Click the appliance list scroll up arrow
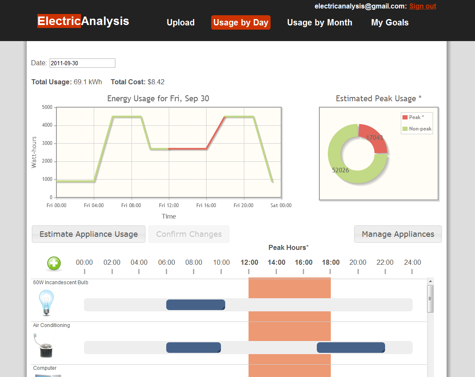This screenshot has width=475, height=377. tap(430, 281)
